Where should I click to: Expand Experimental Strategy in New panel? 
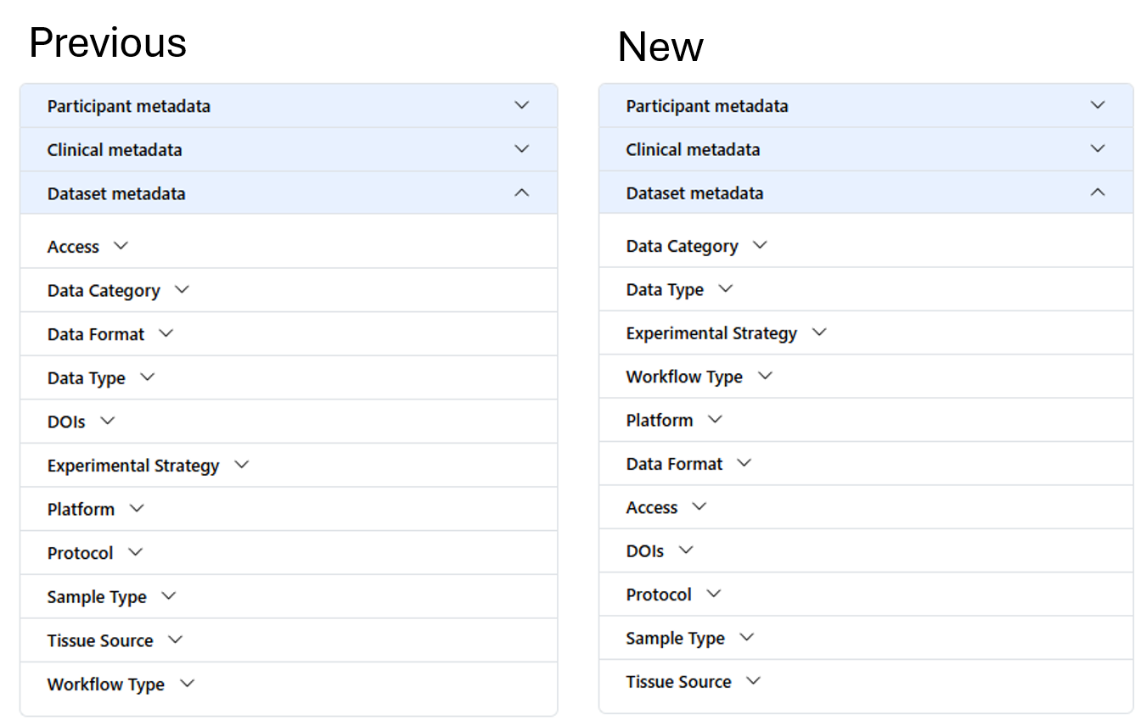coord(819,333)
